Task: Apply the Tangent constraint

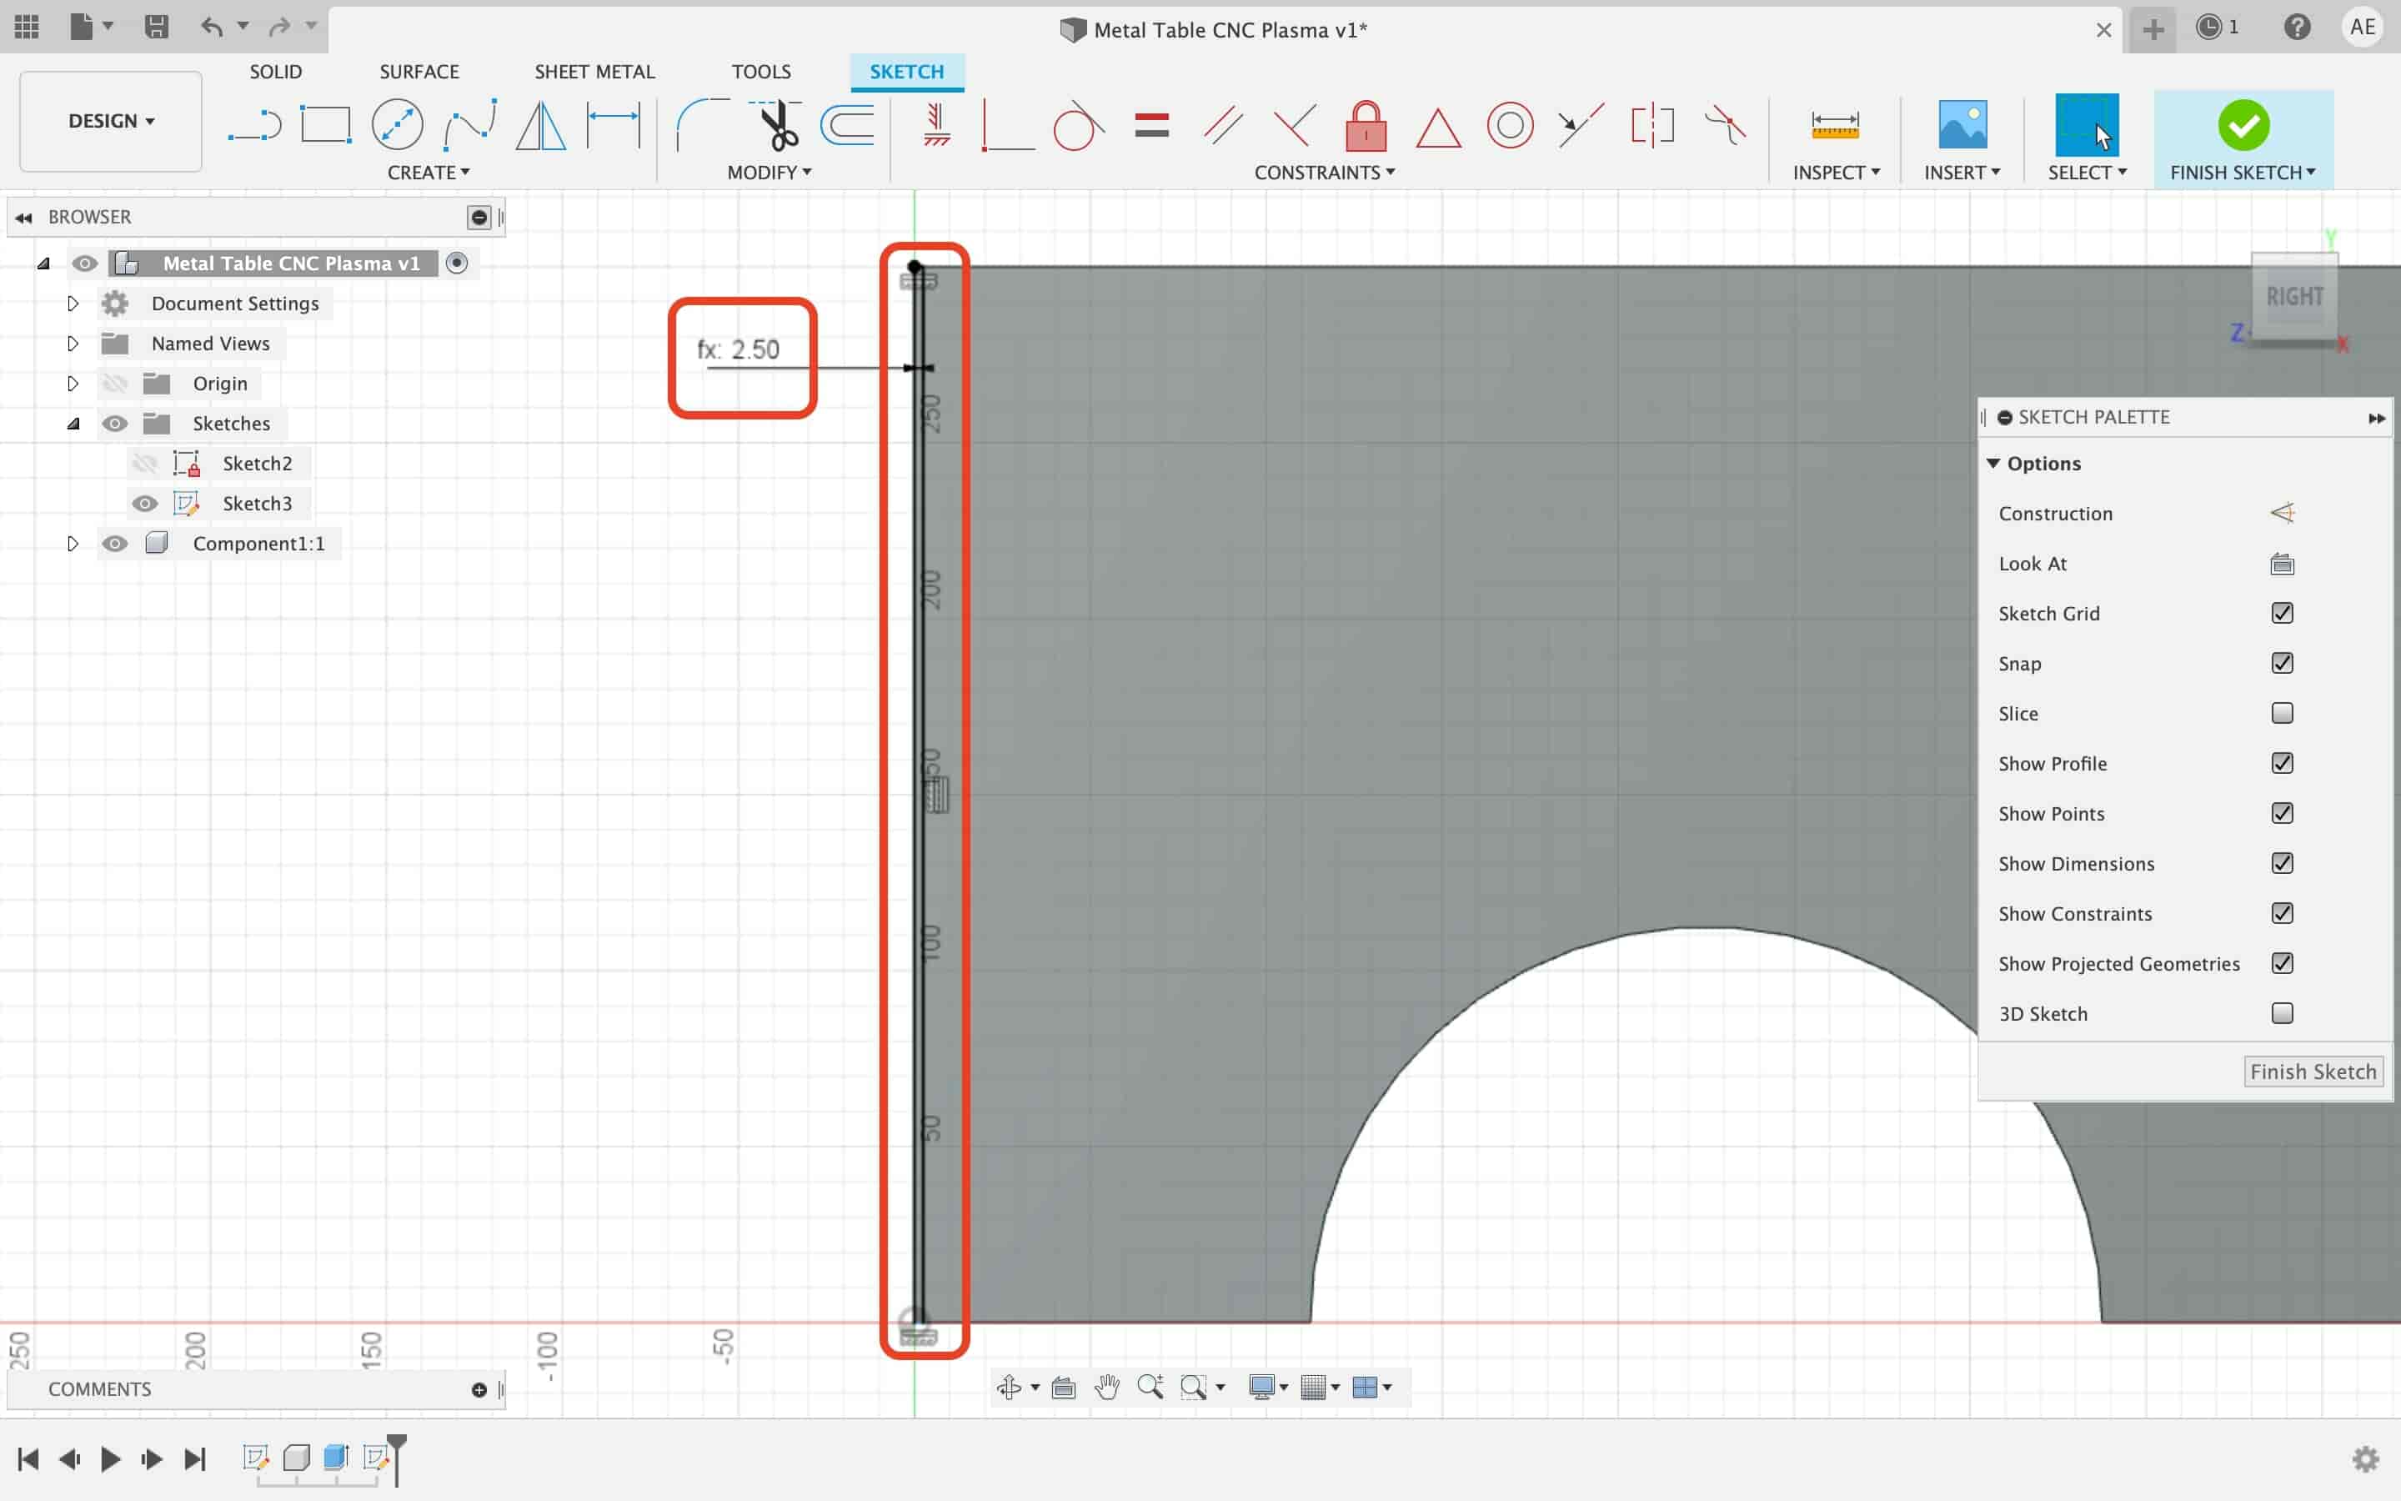Action: pos(1079,125)
